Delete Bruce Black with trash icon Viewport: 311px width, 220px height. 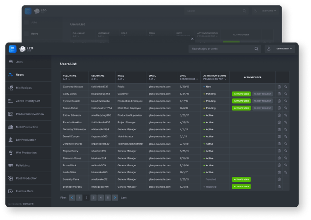tap(279, 165)
